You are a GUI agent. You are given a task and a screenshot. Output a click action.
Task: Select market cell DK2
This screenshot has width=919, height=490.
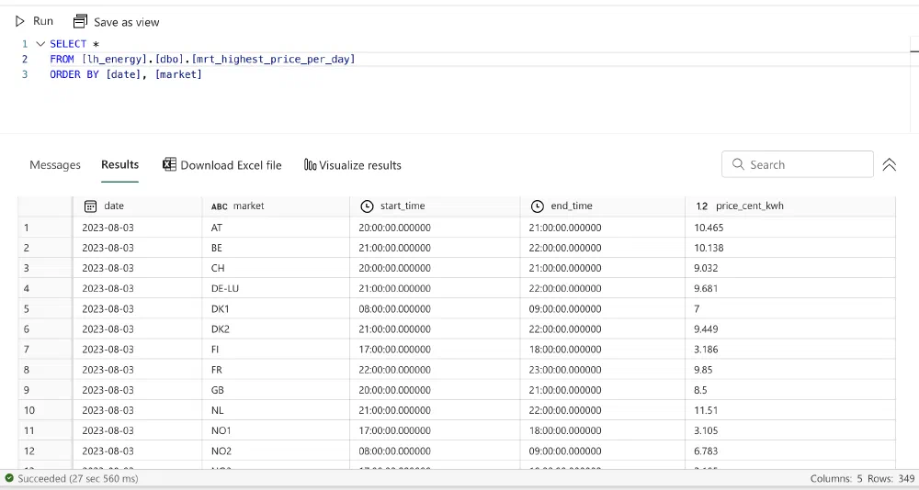276,329
